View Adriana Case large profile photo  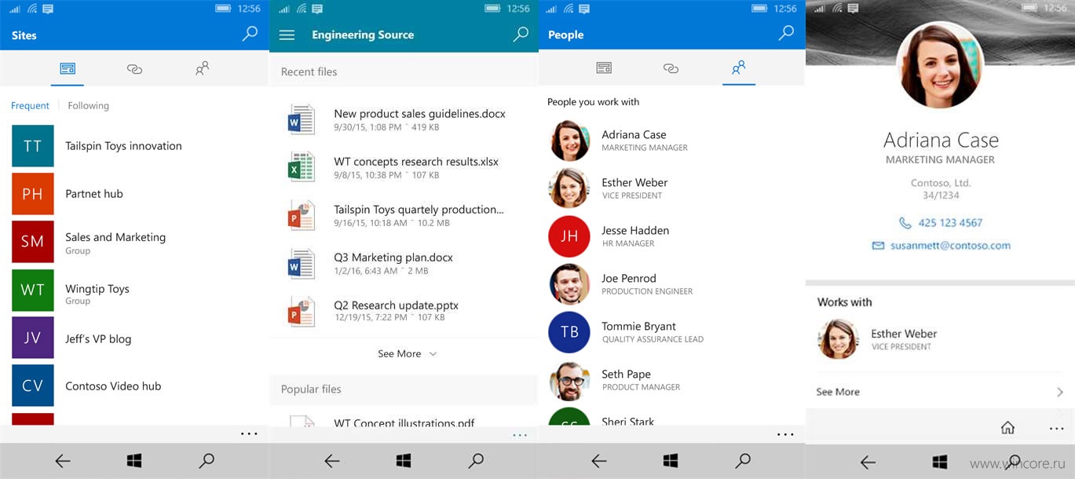coord(941,64)
